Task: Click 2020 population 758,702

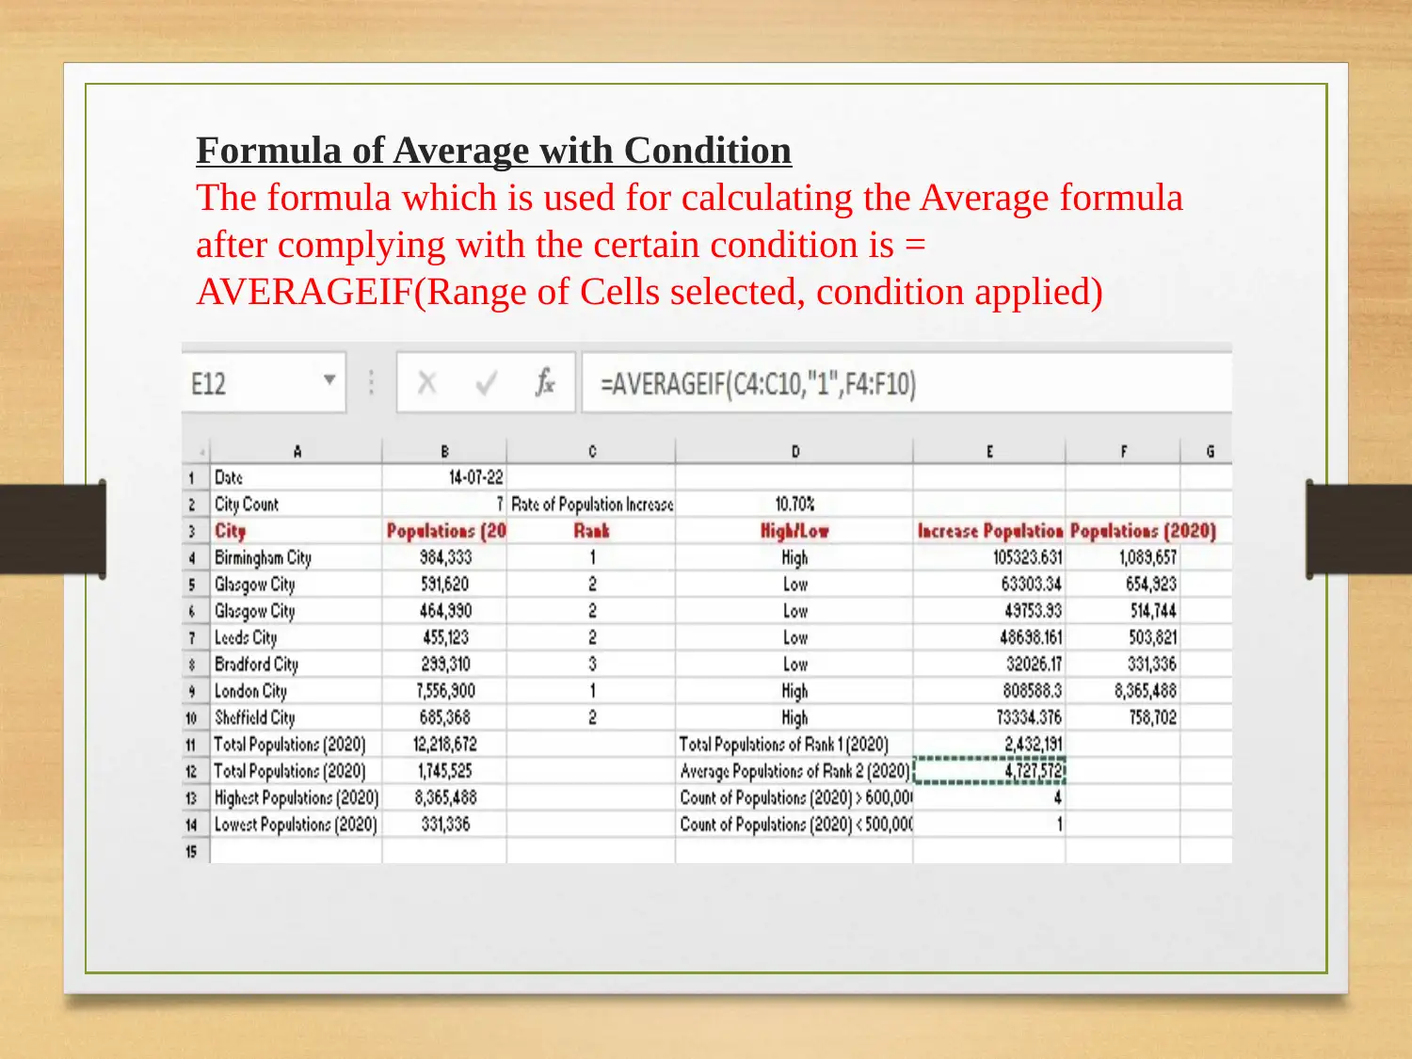Action: [1123, 717]
